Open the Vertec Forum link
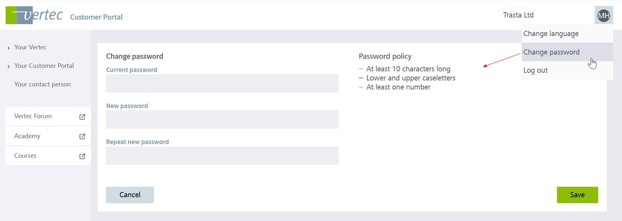This screenshot has height=221, width=622. 33,116
